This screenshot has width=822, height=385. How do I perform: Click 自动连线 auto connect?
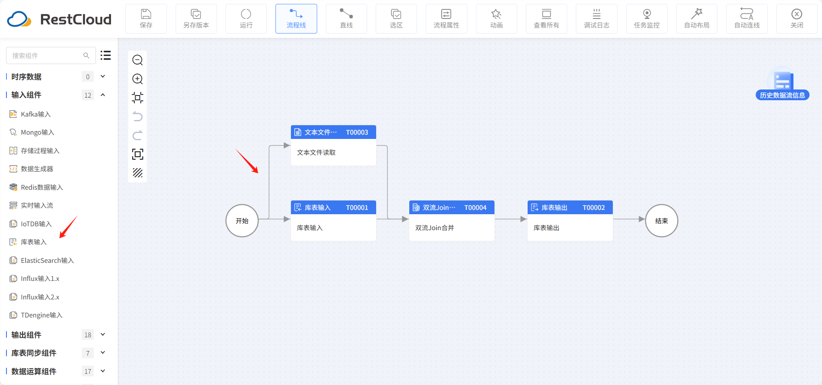[747, 19]
